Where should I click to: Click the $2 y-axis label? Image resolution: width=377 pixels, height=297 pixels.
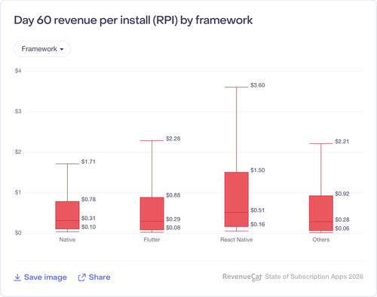[18, 152]
